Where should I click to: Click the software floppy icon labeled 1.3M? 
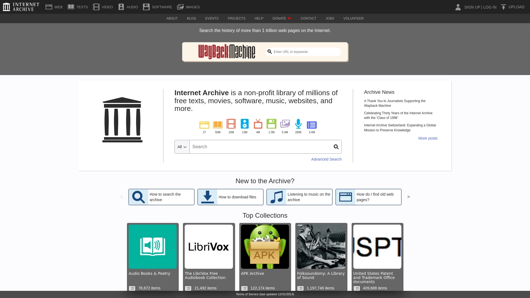tap(271, 124)
